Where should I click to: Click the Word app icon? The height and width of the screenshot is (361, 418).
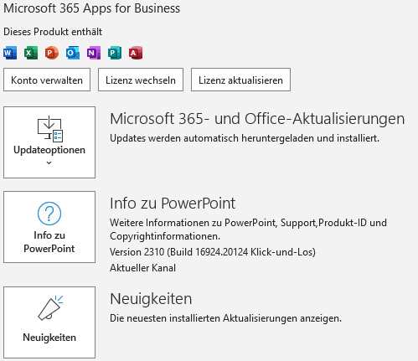[x=10, y=53]
